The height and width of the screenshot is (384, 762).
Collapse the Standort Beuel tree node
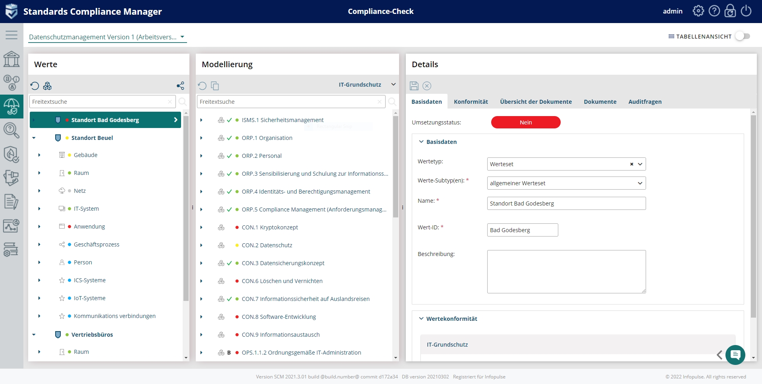point(34,138)
